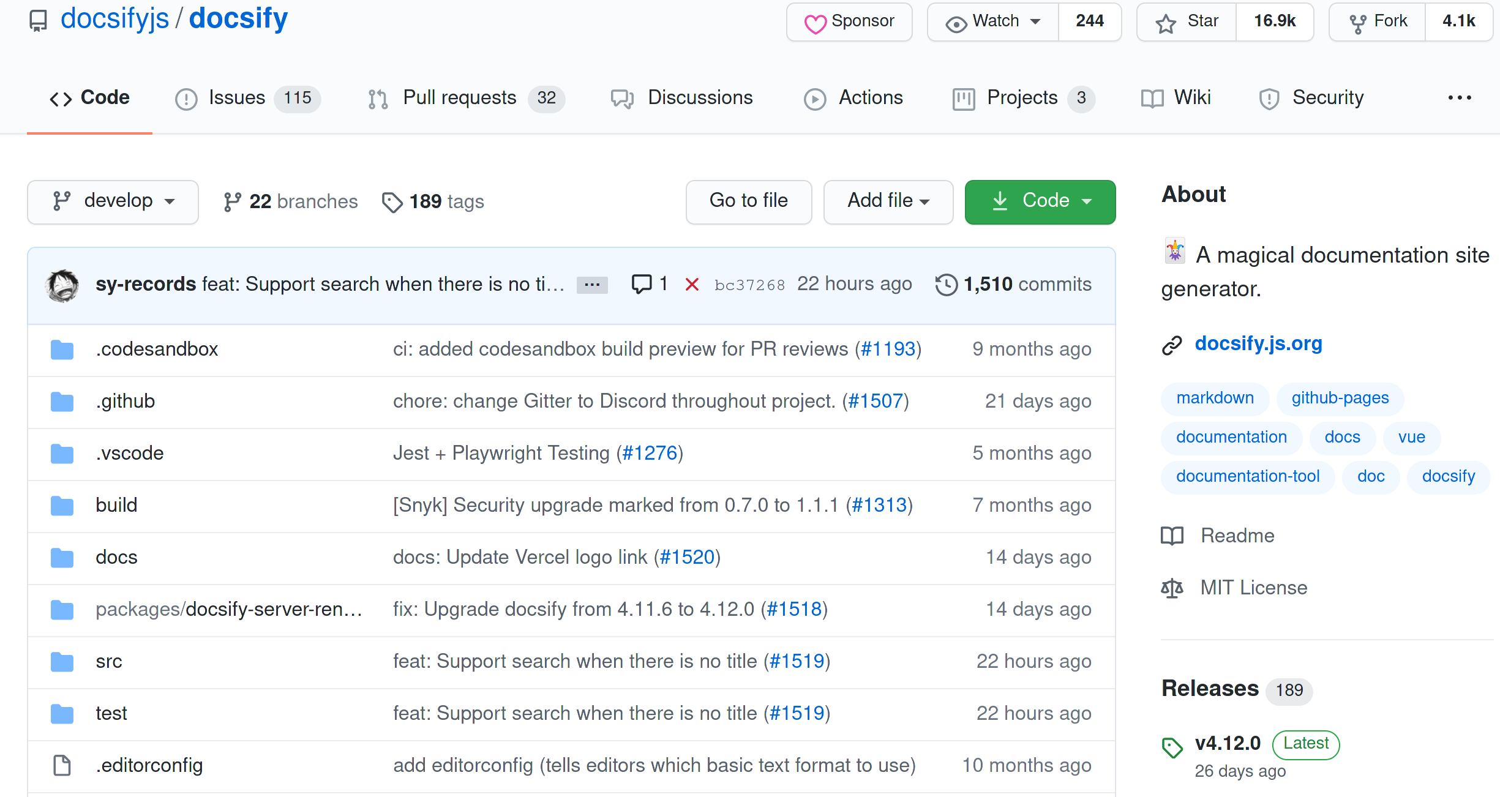1500x797 pixels.
Task: Open the Pull requests tab
Action: point(459,98)
